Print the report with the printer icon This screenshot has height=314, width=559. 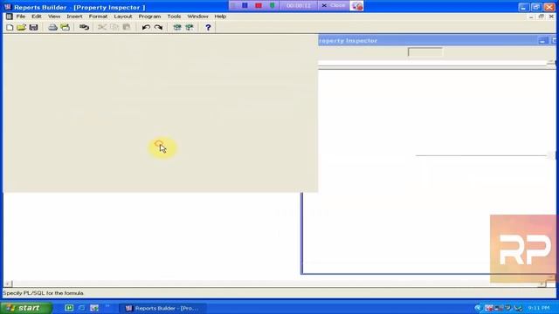pyautogui.click(x=52, y=27)
